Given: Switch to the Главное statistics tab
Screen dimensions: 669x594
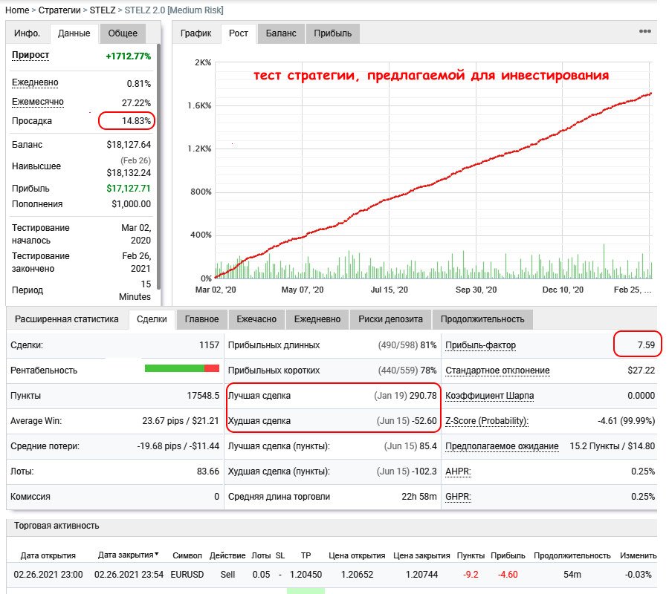Looking at the screenshot, I should pos(202,319).
